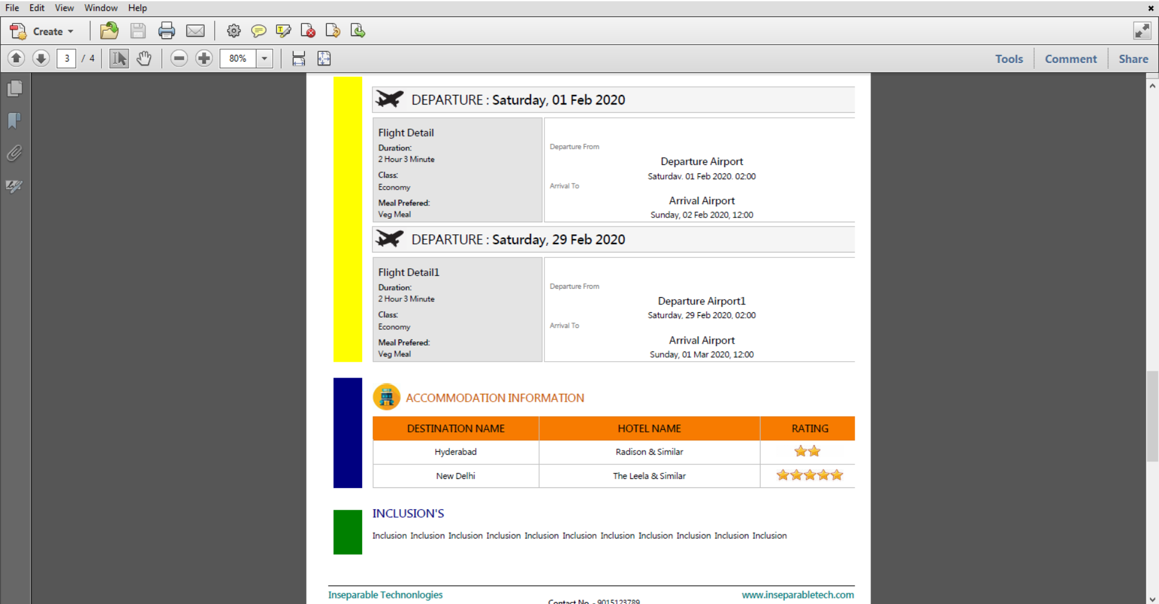Click the ACCOMMODATION INFORMATION heading

pyautogui.click(x=495, y=398)
